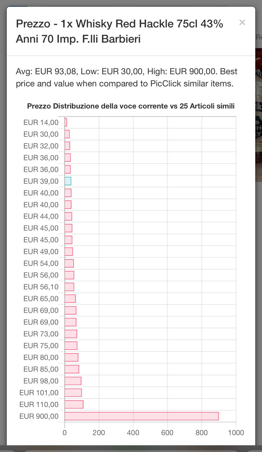Click the EUR 54,00 bar

tap(69, 263)
